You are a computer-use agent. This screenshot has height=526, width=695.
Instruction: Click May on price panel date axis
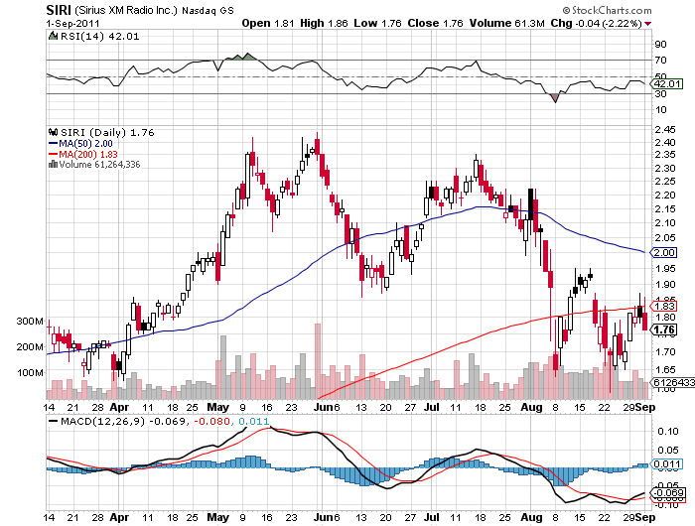(218, 407)
